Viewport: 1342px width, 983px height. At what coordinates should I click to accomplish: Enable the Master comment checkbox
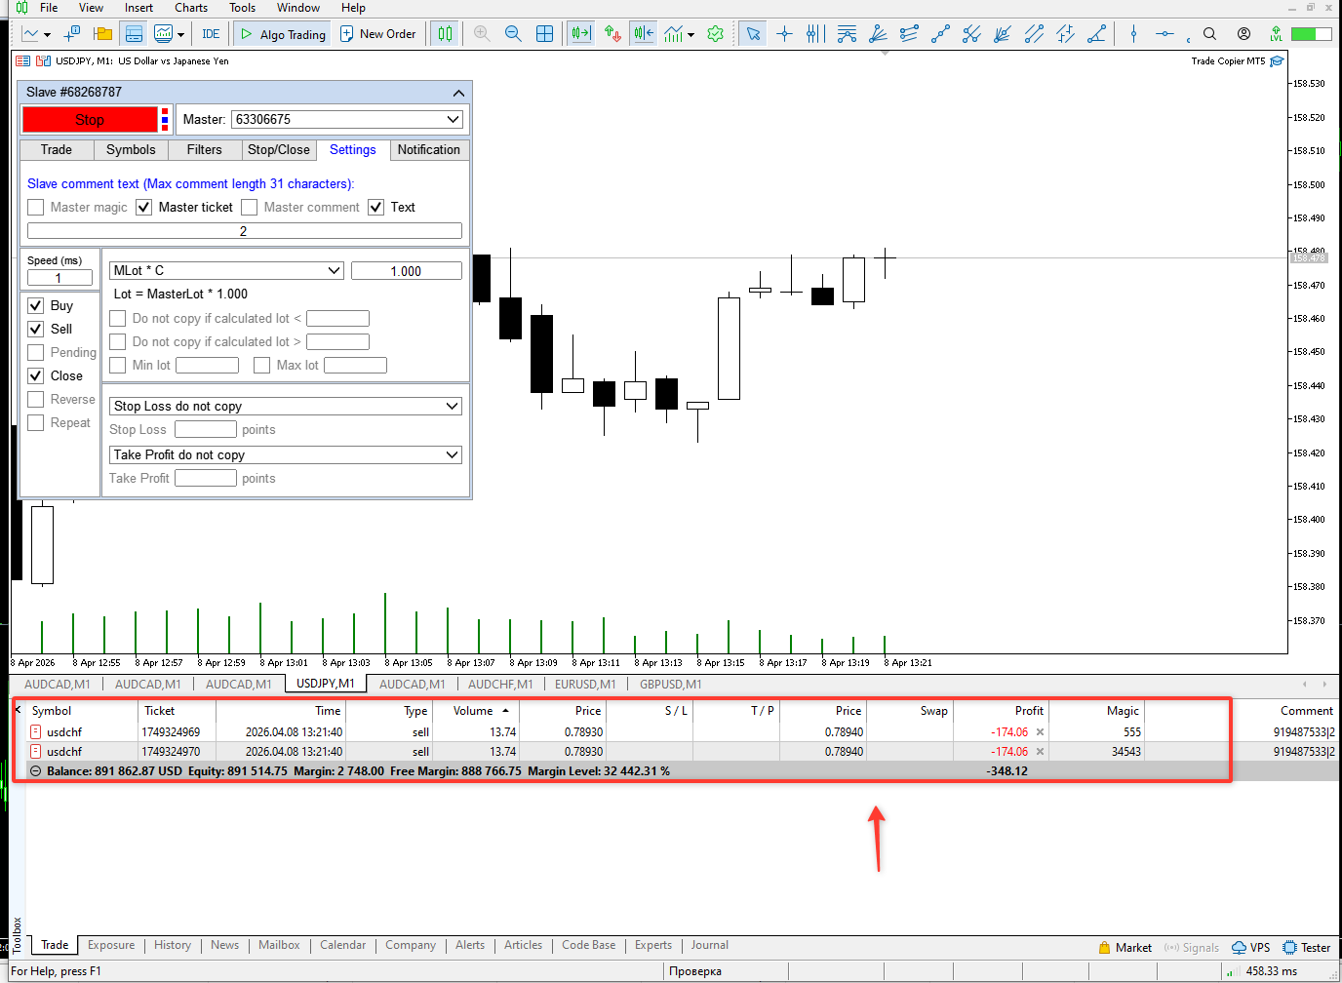click(249, 208)
